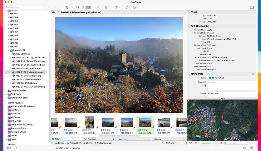Open the Find magnifier tool
Screen dimensions: 261x151
(99, 7)
